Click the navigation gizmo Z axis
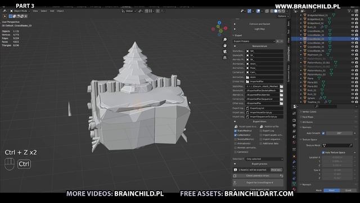Viewport: 360px width, 203px height. (x=219, y=23)
